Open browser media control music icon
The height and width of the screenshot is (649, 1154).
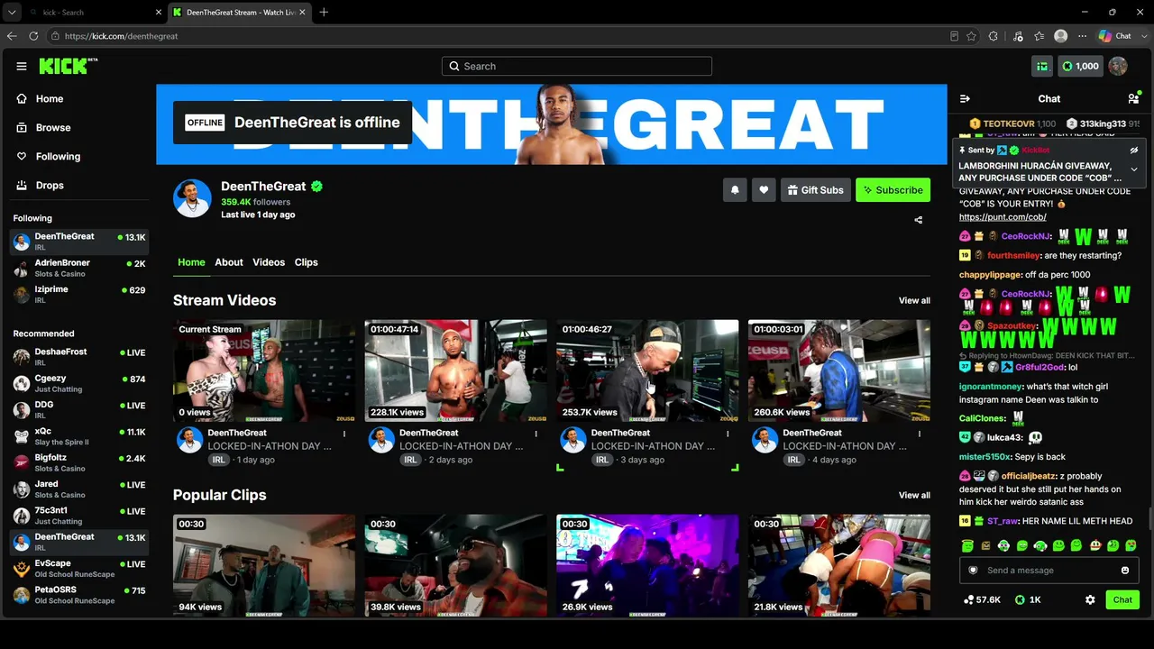click(x=1018, y=36)
